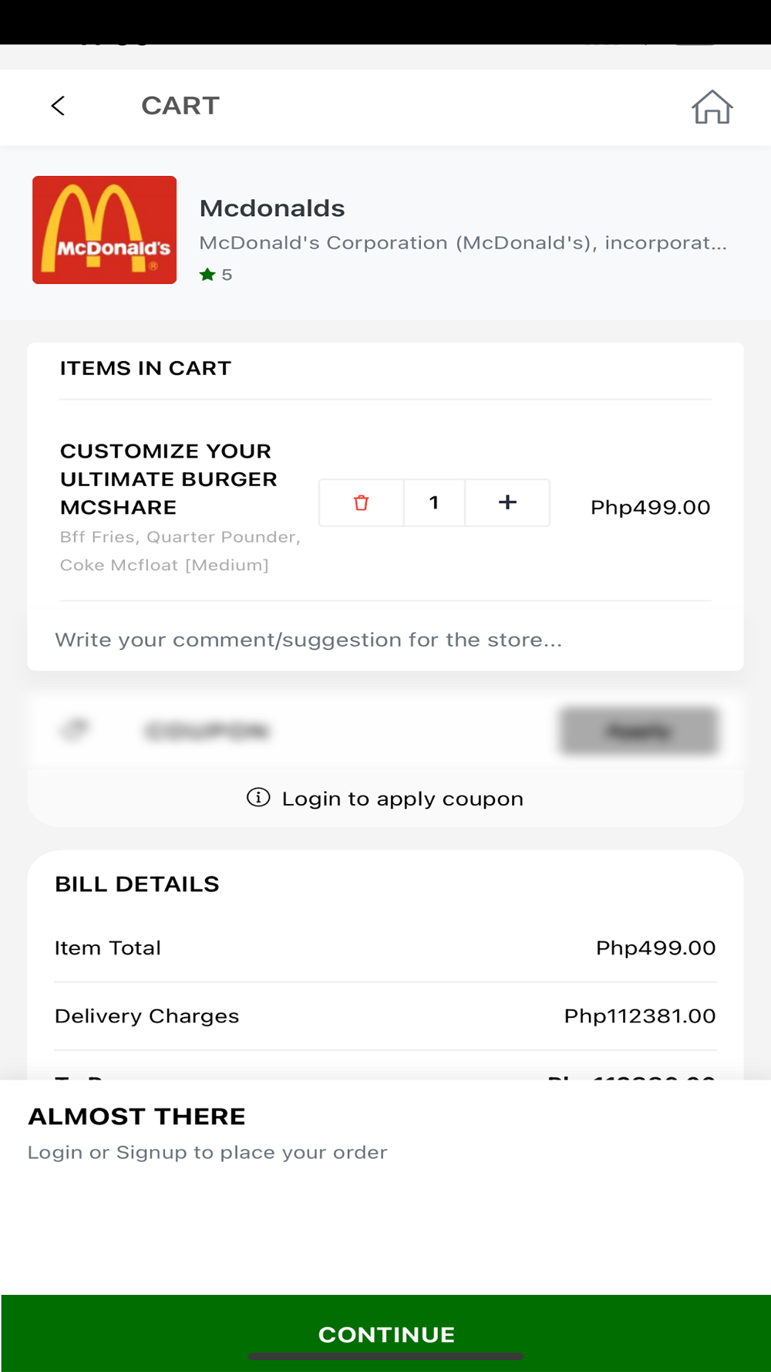
Task: Delete item with red trash icon
Action: 361,503
